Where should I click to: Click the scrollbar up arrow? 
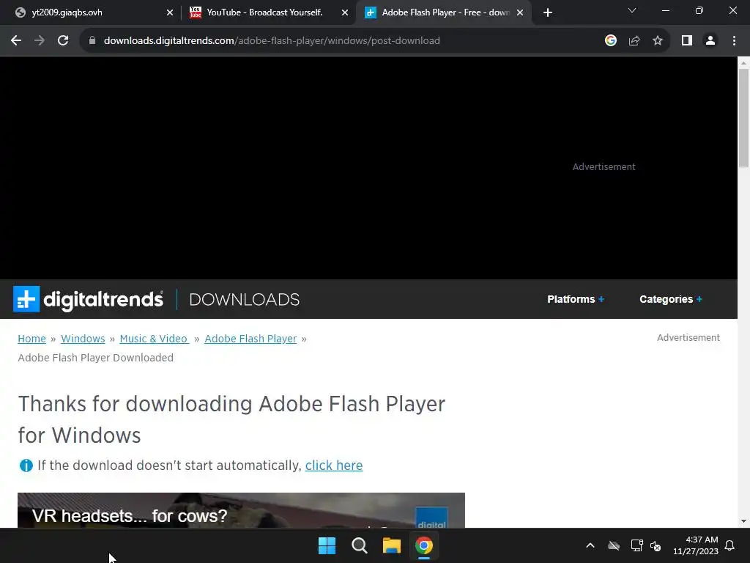(x=743, y=63)
